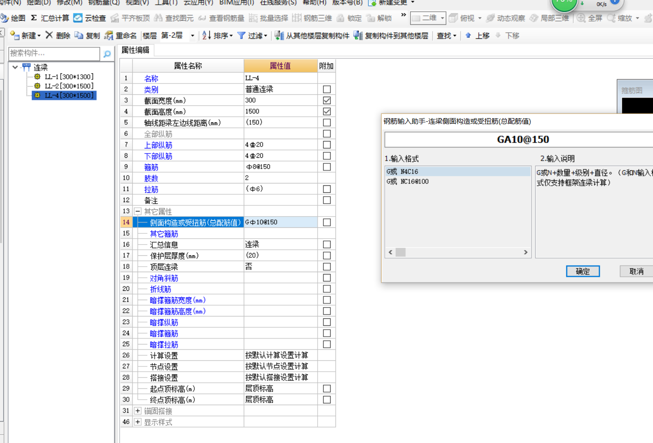Viewport: 653px width, 443px height.
Task: Open the 修改(M) menu
Action: [x=69, y=3]
